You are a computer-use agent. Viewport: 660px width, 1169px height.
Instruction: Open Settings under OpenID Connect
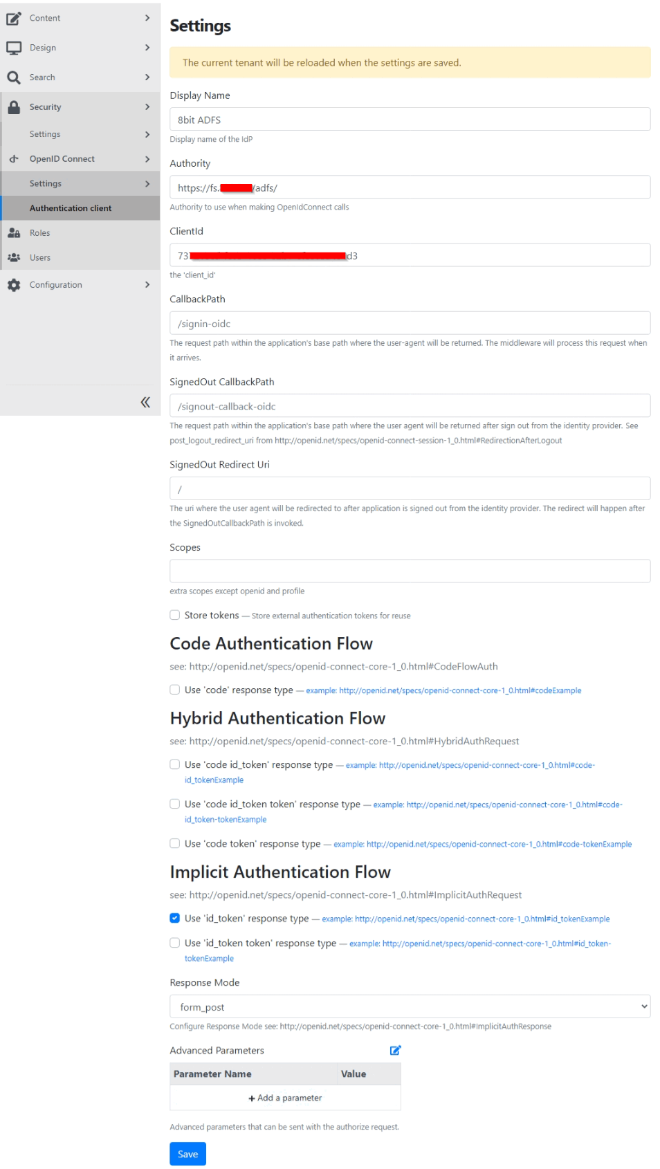click(x=46, y=183)
